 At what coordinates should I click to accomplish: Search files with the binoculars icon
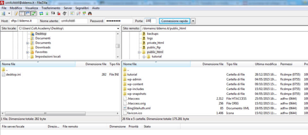pyautogui.click(x=90, y=14)
